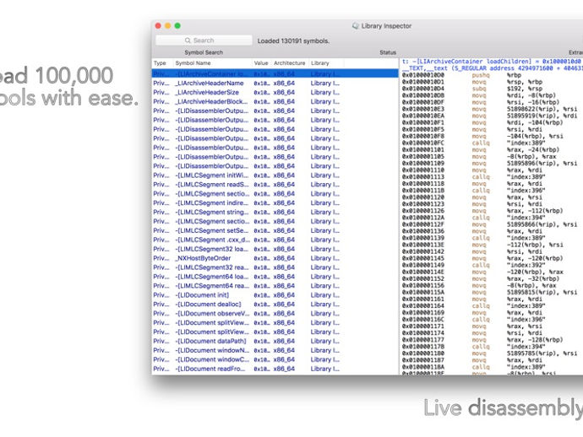Screen dimensions: 583x437
Task: Close the Library Inspector window
Action: click(158, 25)
